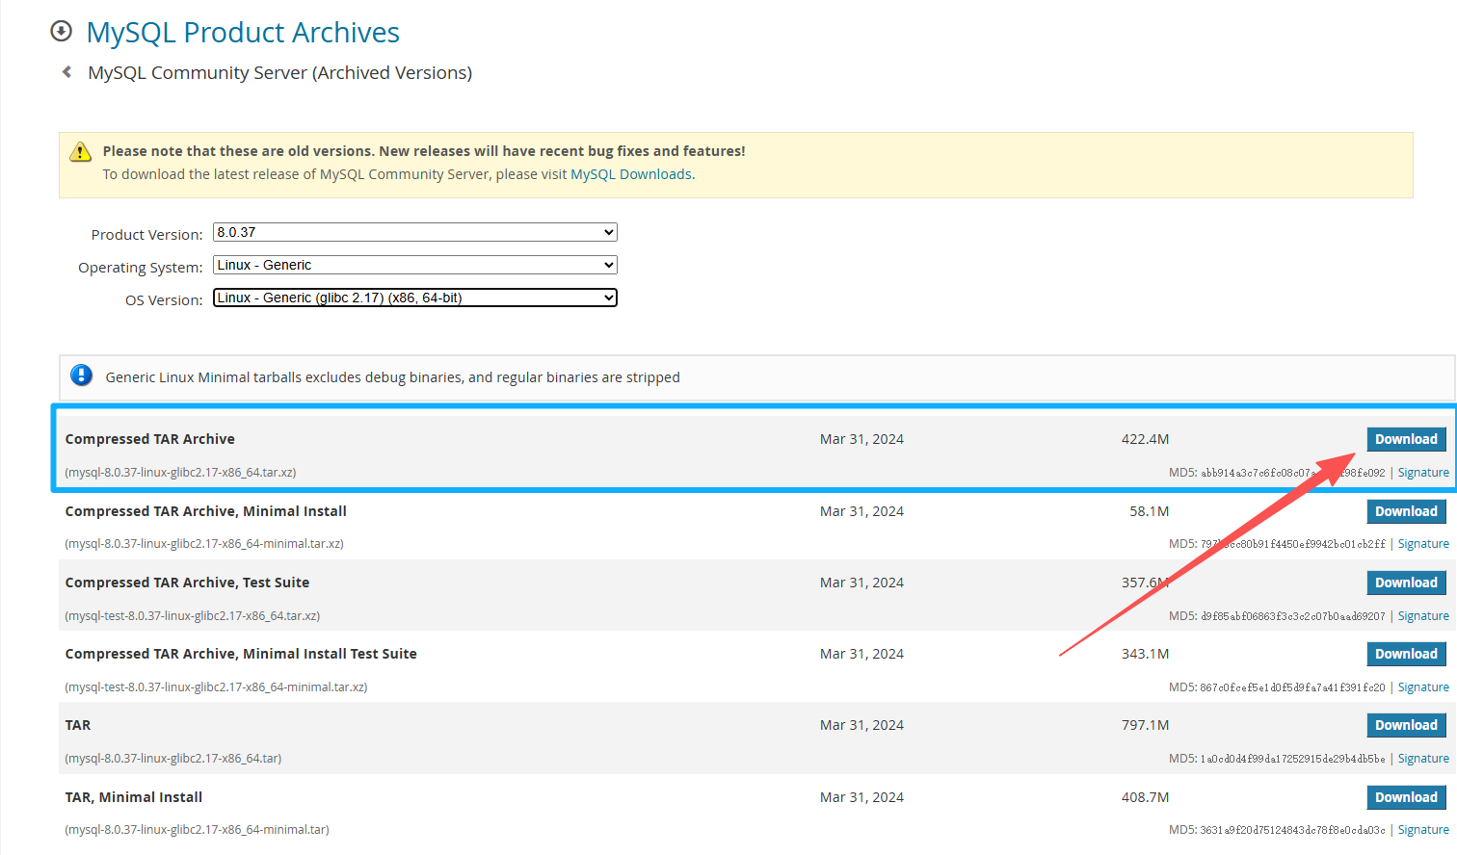
Task: Click the 408.7M file size
Action: click(1145, 797)
